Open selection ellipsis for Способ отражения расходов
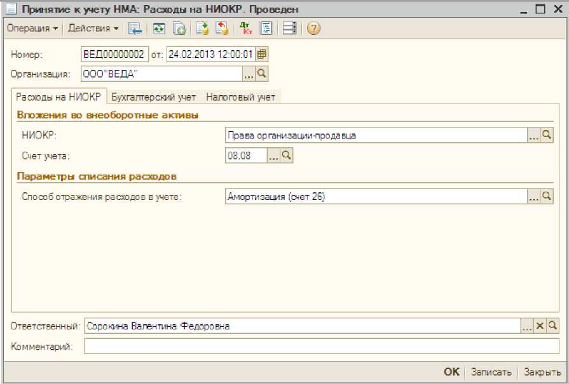569x384 pixels. coord(533,197)
